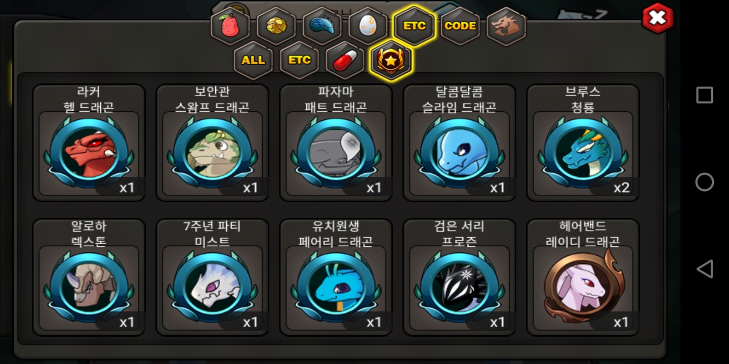
Task: Choose the second row ETC sub-filter
Action: [x=299, y=60]
